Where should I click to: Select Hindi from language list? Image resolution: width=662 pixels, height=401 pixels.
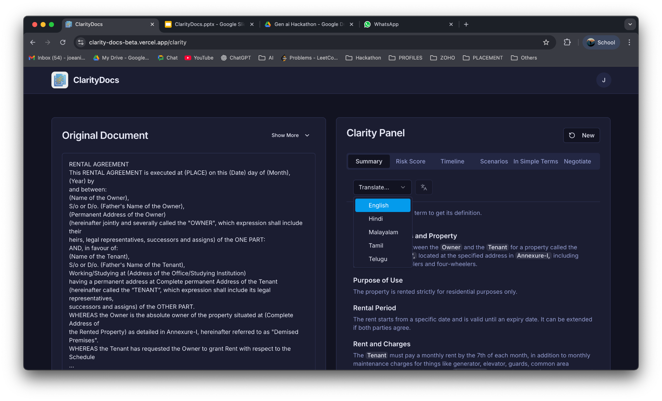(376, 219)
